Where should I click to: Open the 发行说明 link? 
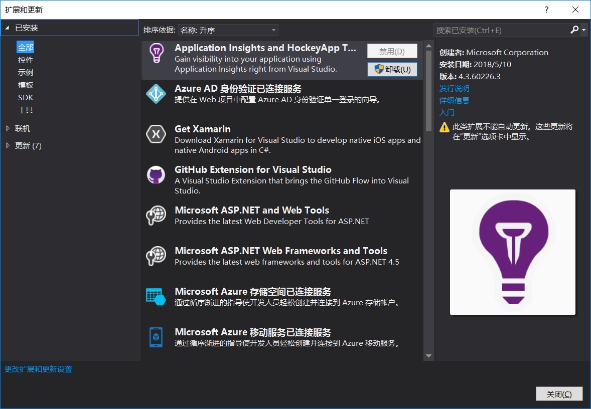[454, 89]
